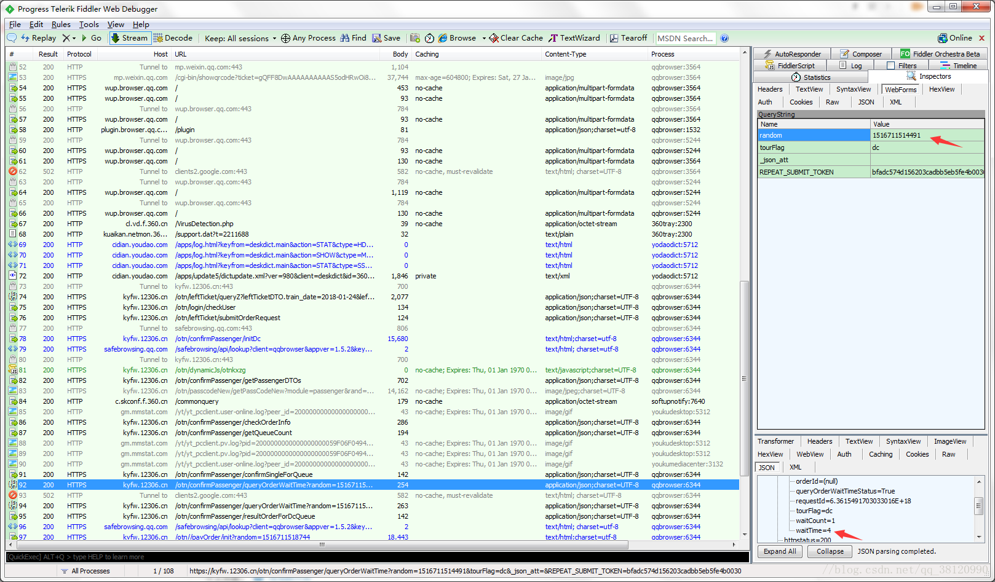This screenshot has height=582, width=995.
Task: Open response ImageView tab
Action: (950, 441)
